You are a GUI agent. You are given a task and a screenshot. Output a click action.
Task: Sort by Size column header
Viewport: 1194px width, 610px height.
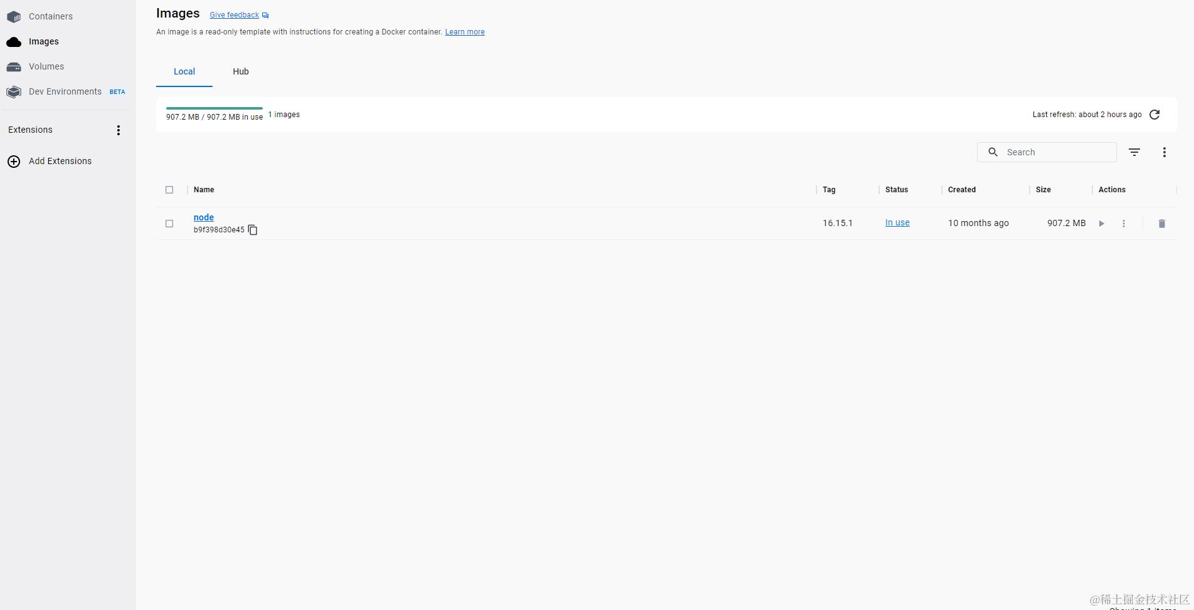[x=1043, y=190]
